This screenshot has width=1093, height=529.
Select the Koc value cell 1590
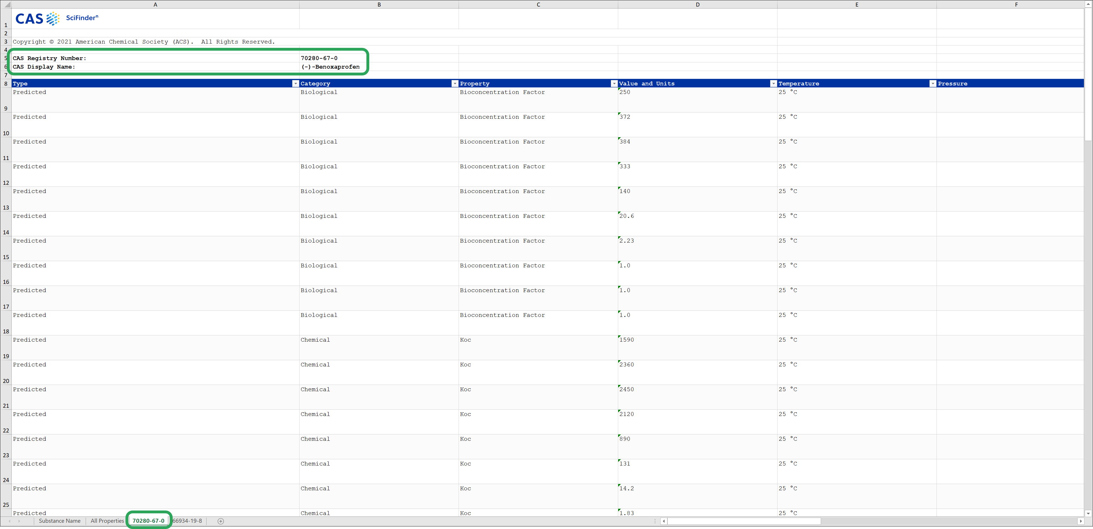coord(698,348)
